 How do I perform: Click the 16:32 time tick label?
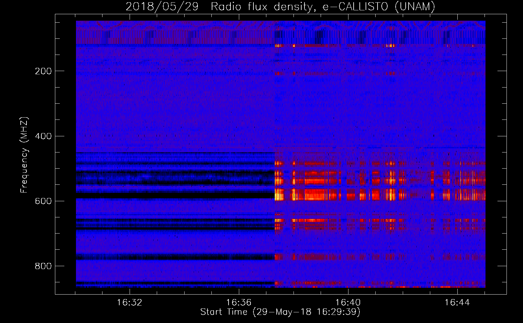click(130, 303)
